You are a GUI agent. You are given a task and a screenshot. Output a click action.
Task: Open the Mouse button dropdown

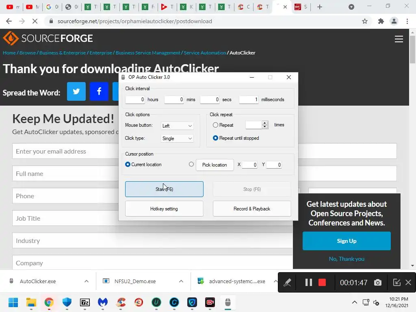click(177, 126)
